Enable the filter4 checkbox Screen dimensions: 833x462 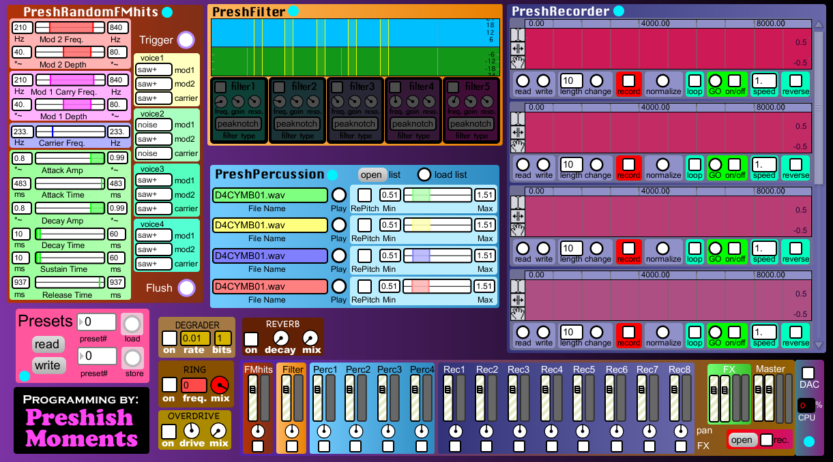[395, 87]
